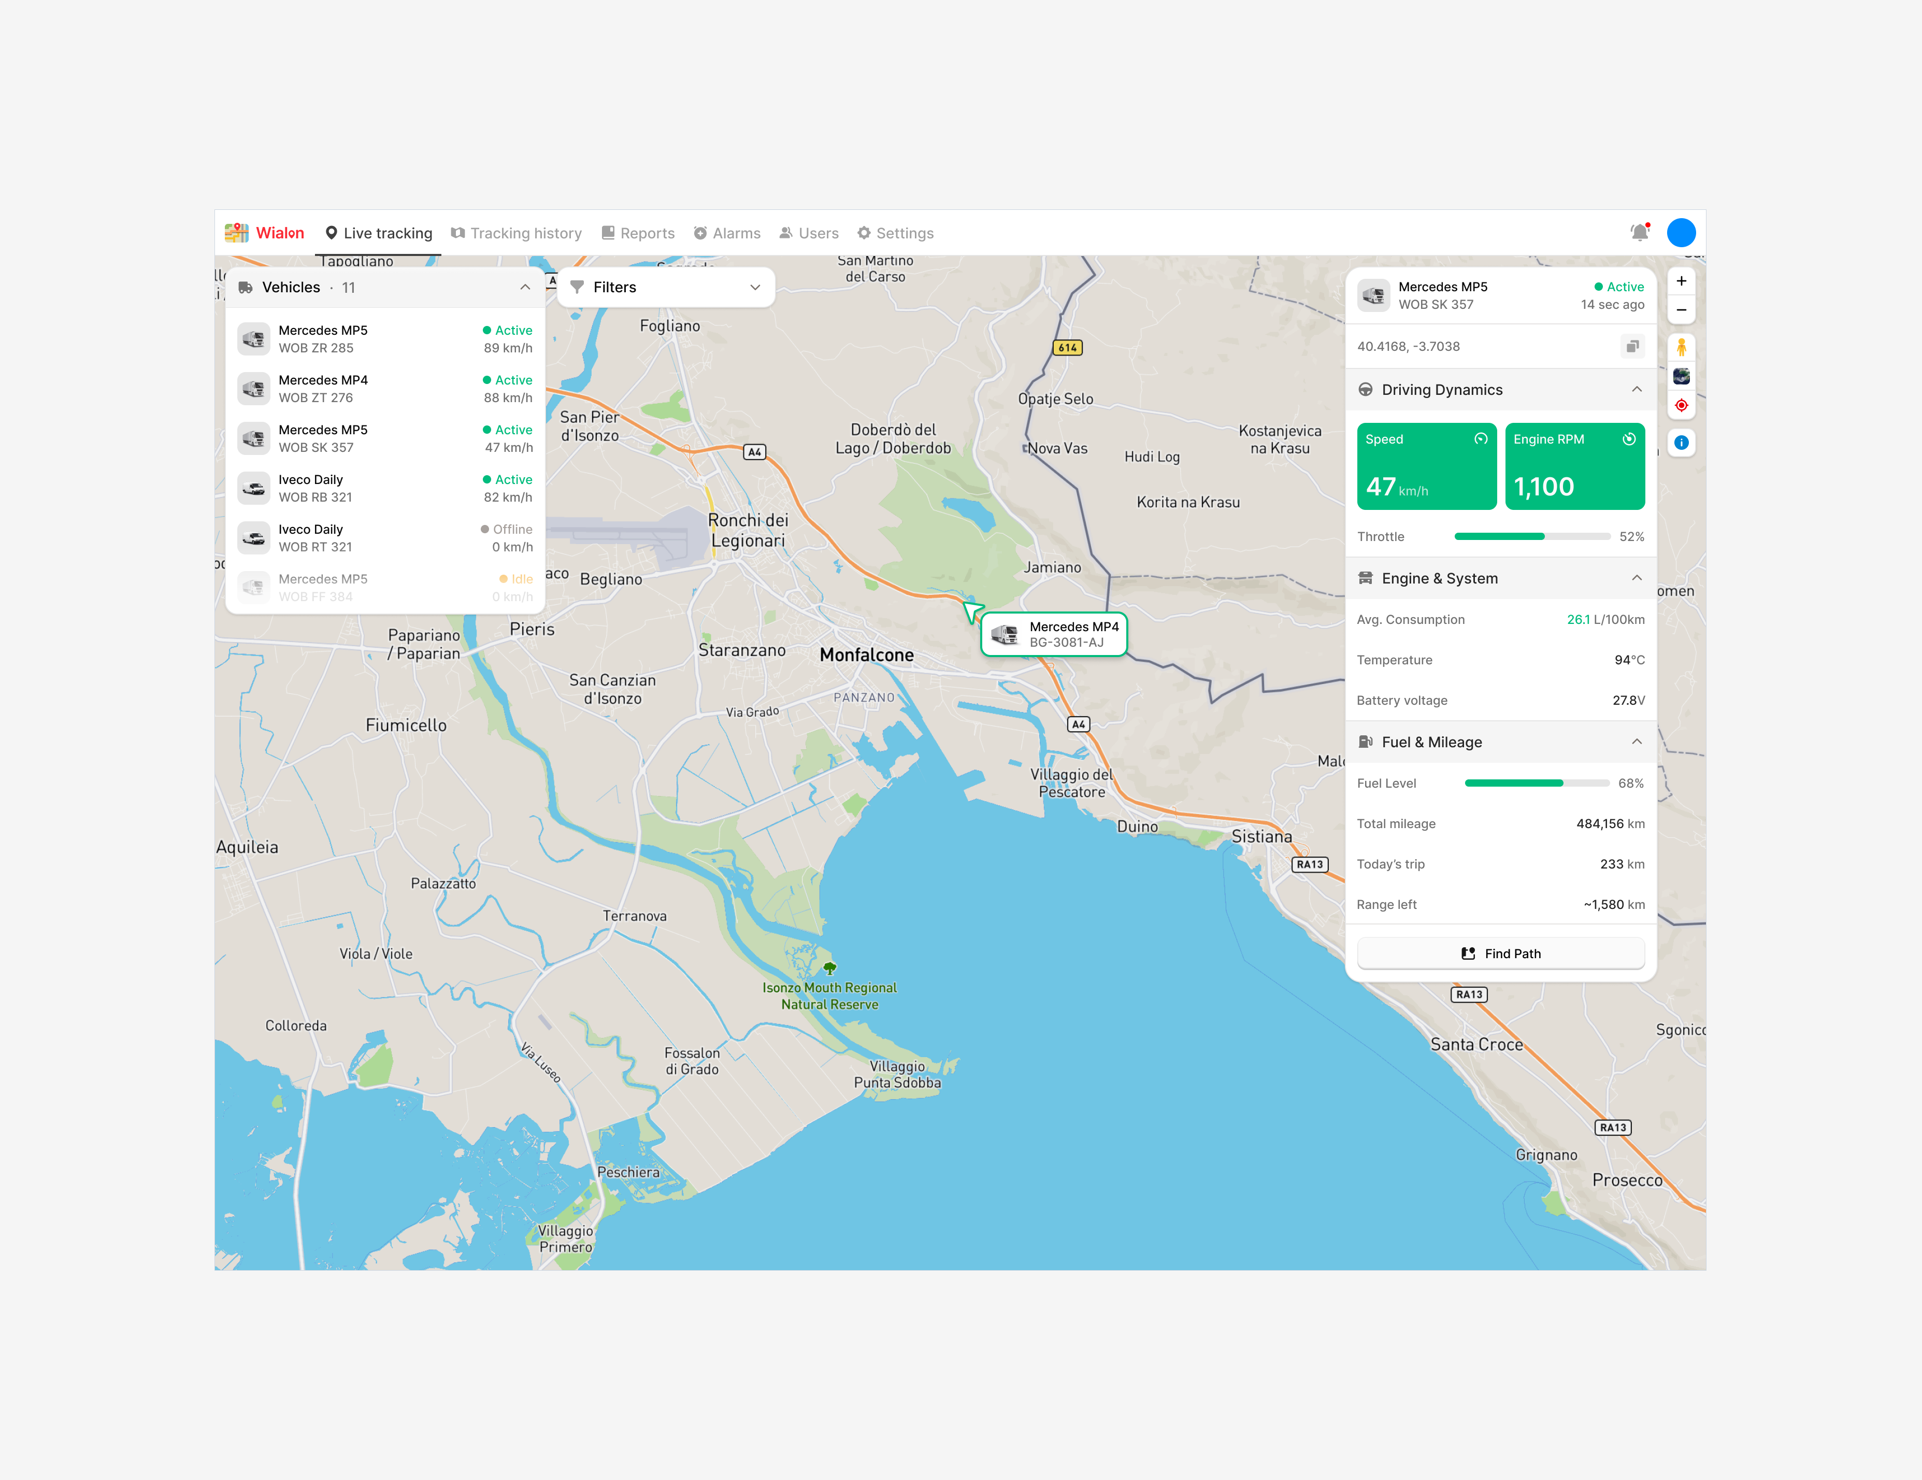Open the blue user avatar menu
1922x1480 pixels.
pyautogui.click(x=1681, y=233)
